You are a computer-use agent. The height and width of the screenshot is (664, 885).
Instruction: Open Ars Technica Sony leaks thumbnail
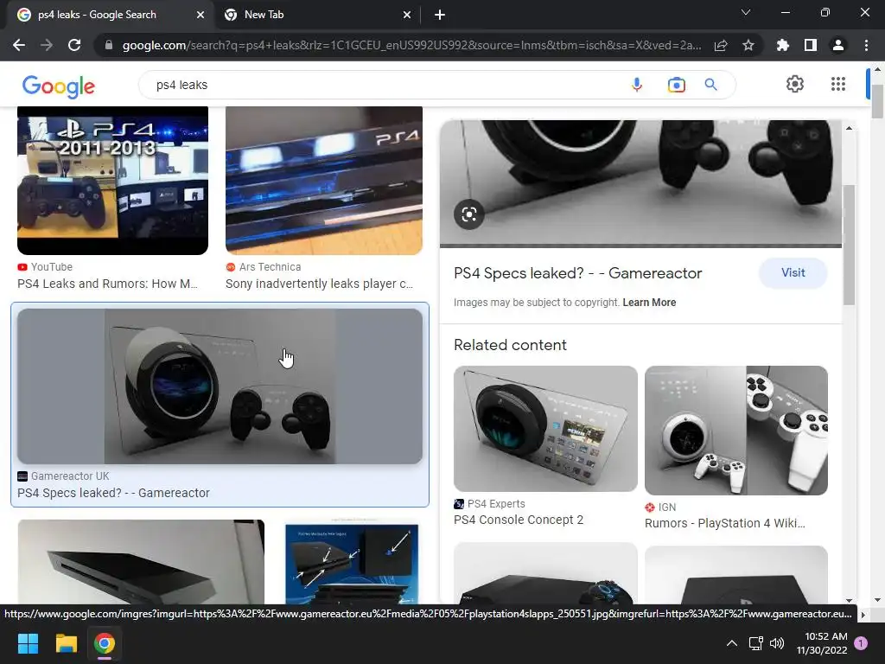[324, 180]
